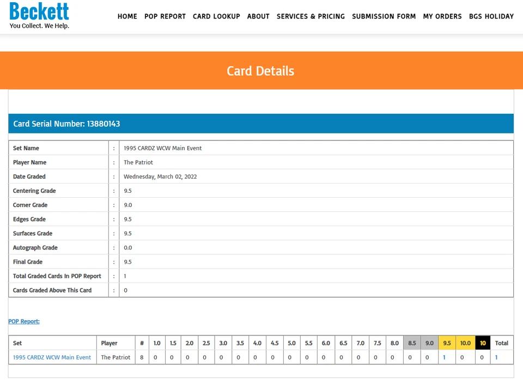523x390 pixels.
Task: Open SERVICES & PRICING page
Action: [311, 16]
